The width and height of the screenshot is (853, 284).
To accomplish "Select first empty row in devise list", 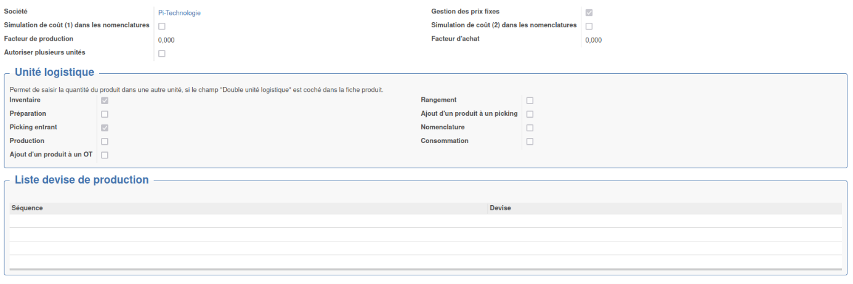I will 426,221.
